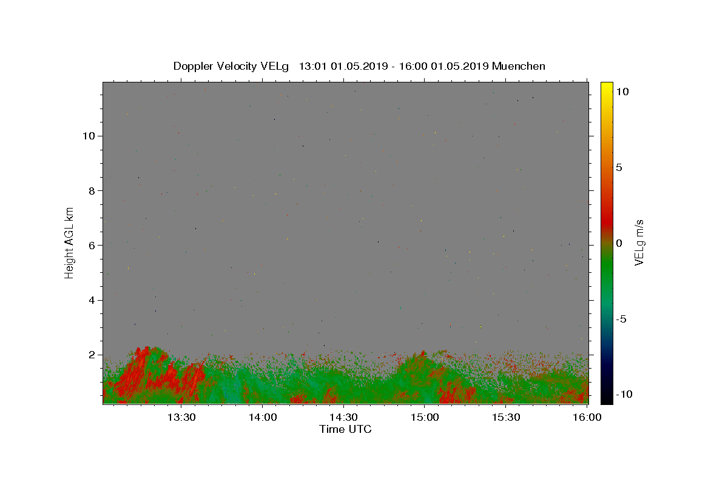Click the colorbar value 0
Image resolution: width=728 pixels, height=485 pixels.
point(619,243)
